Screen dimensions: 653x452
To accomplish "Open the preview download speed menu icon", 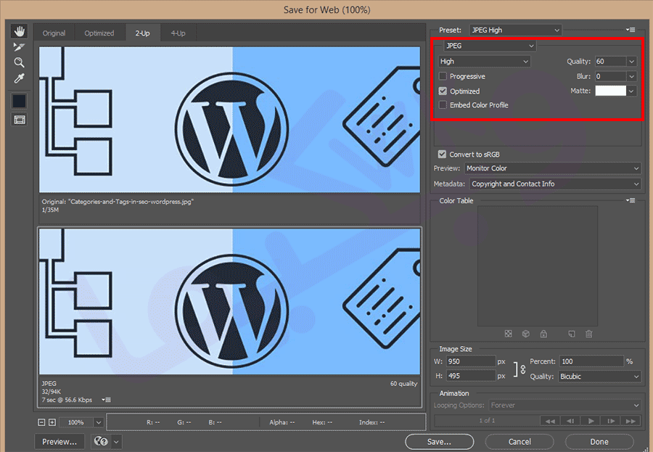I will [x=107, y=400].
